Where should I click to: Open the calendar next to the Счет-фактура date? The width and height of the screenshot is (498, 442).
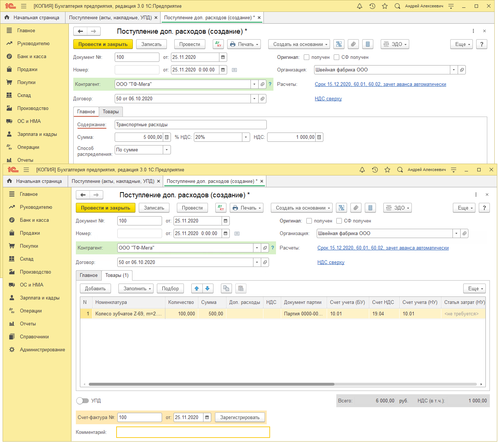point(207,418)
